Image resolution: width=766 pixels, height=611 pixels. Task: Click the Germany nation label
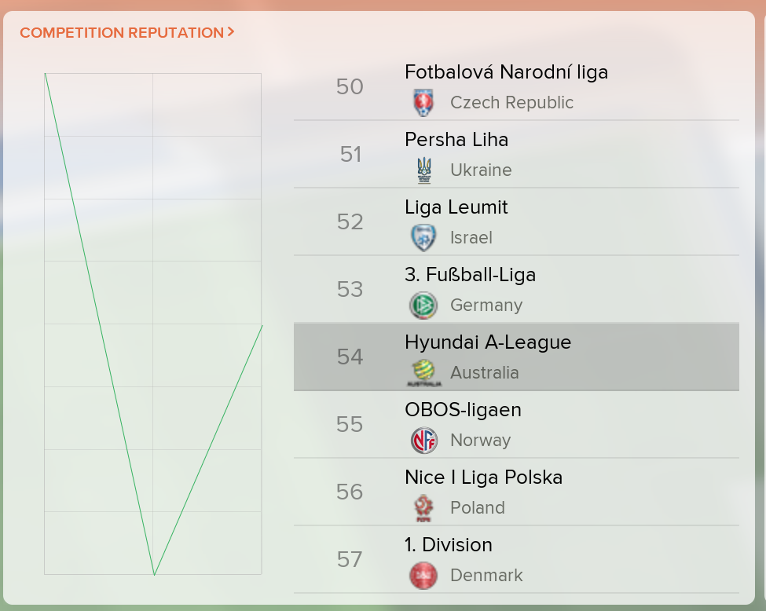pyautogui.click(x=486, y=305)
